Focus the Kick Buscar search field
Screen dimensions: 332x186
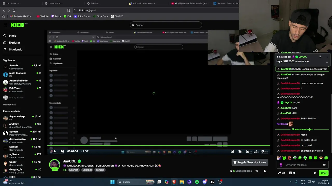tap(166, 25)
